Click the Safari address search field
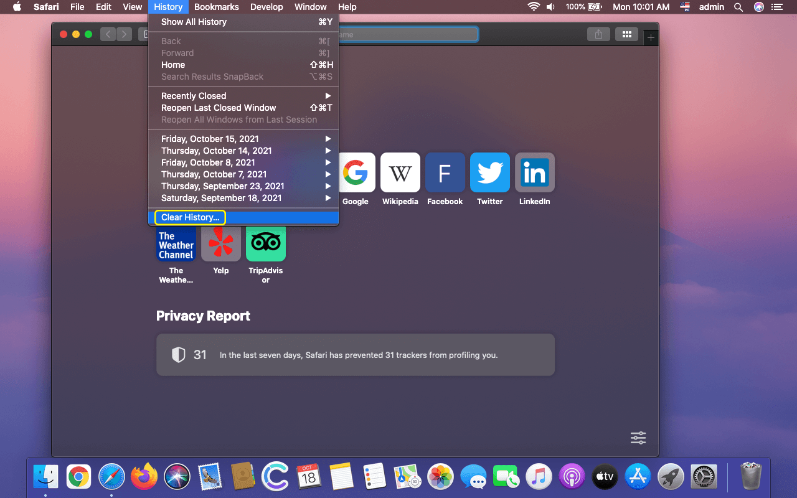797x498 pixels. [x=408, y=35]
